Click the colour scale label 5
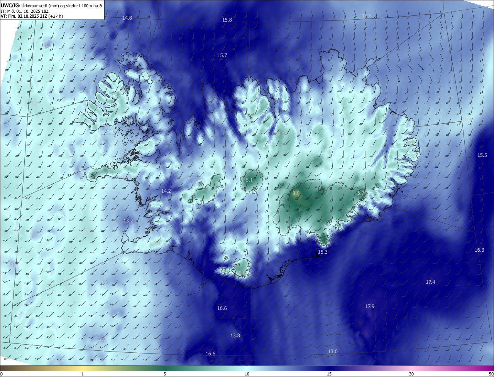Viewport: 494px width, 377px height. pos(165,374)
